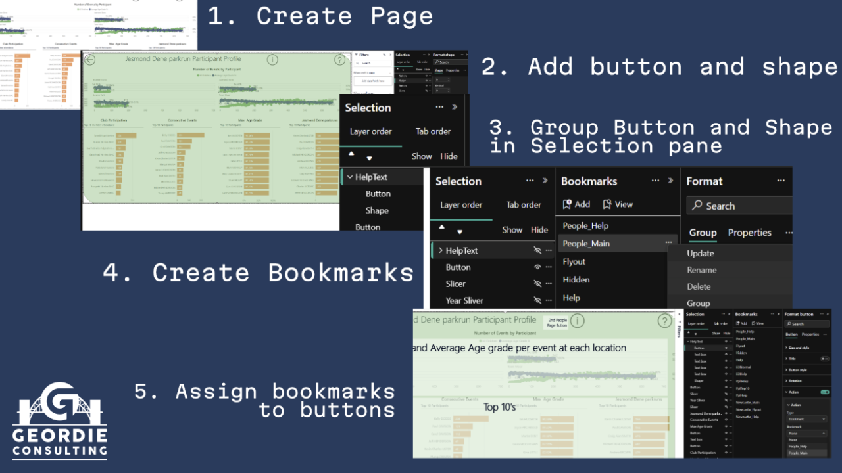Image resolution: width=842 pixels, height=473 pixels.
Task: Toggle Button visibility eye in step 4 Selection pane
Action: tap(537, 267)
